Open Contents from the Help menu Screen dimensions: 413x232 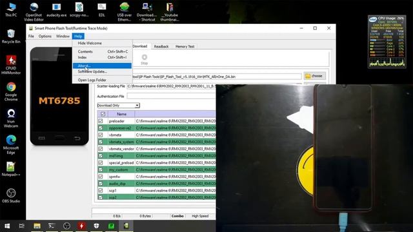pos(102,52)
